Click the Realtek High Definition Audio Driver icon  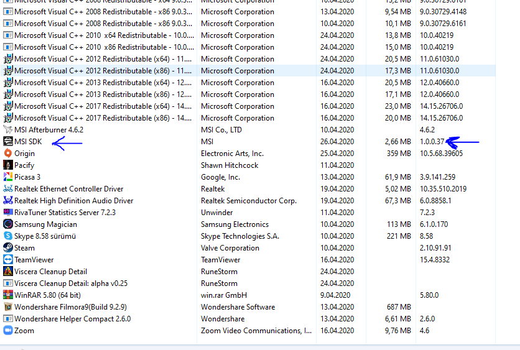pos(8,201)
